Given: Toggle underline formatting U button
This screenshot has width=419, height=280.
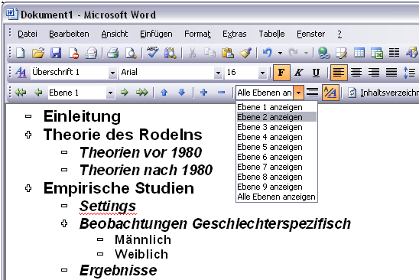Looking at the screenshot, I should pyautogui.click(x=316, y=72).
